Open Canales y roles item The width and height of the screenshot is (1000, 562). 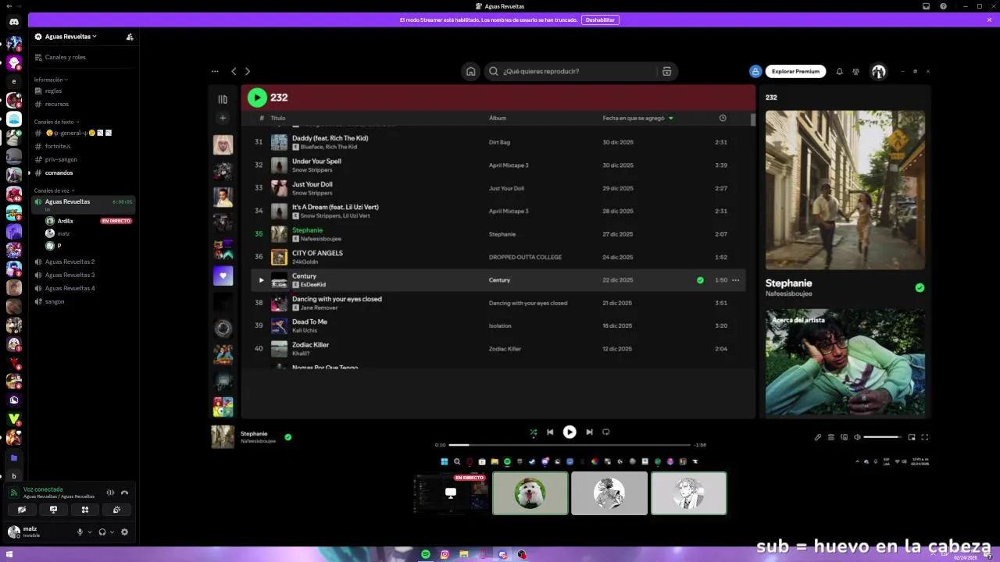click(x=83, y=57)
